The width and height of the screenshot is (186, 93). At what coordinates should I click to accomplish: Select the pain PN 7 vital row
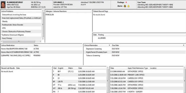click(79, 92)
